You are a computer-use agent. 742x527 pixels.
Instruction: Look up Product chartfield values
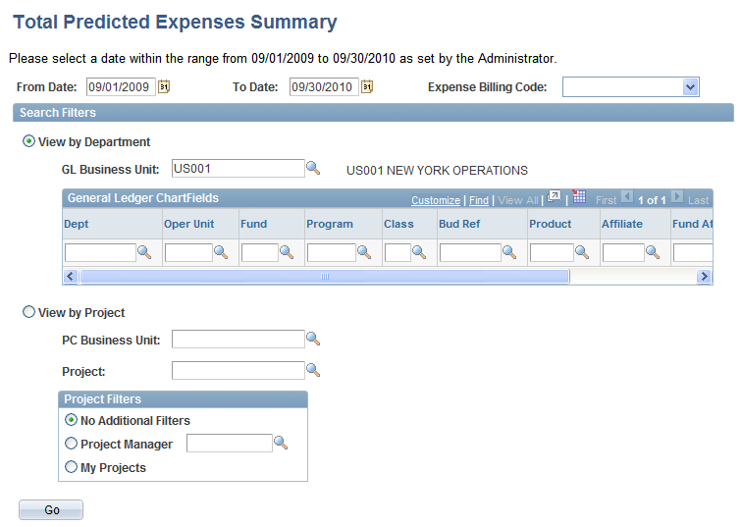point(582,252)
